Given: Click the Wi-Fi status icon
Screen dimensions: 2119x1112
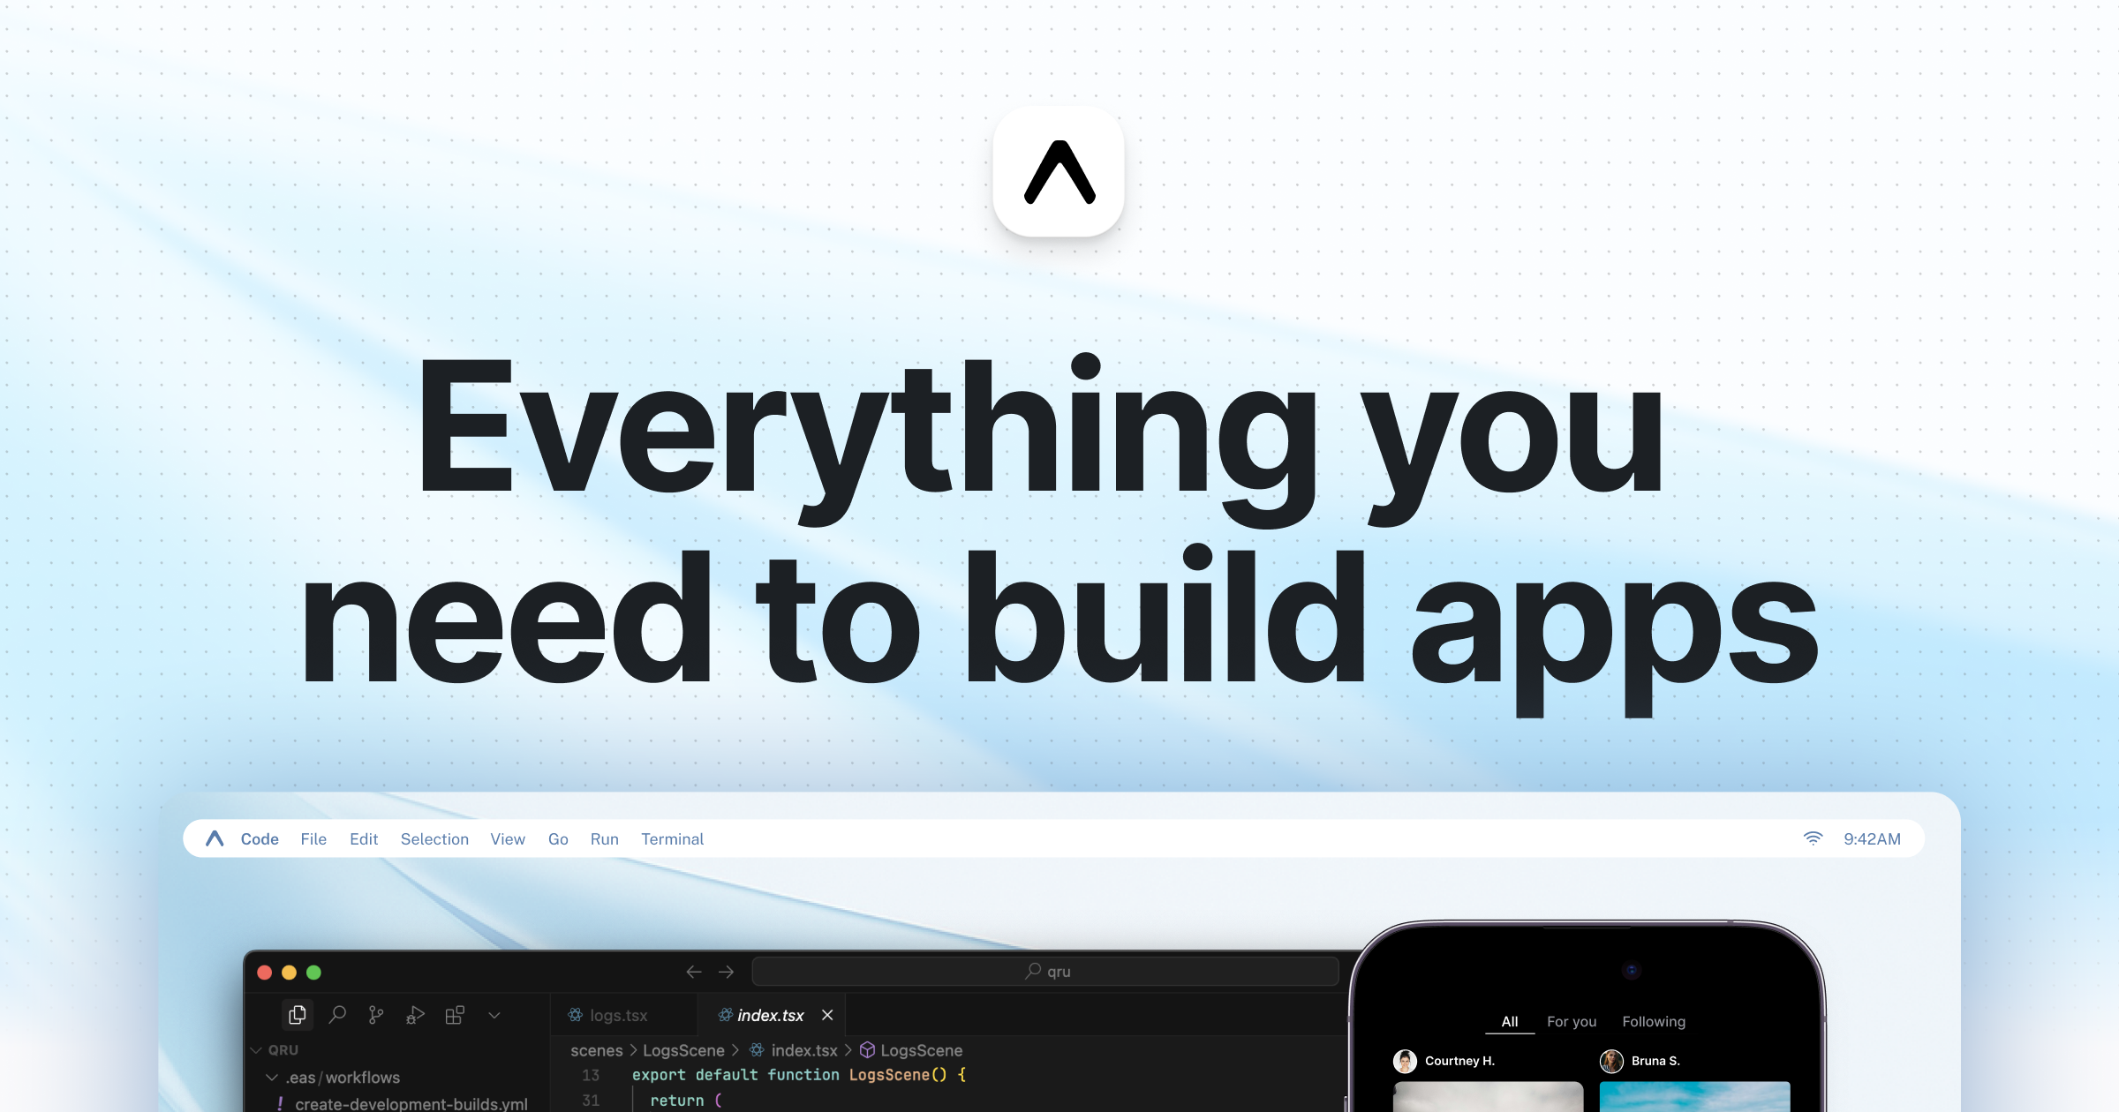Looking at the screenshot, I should (1815, 838).
